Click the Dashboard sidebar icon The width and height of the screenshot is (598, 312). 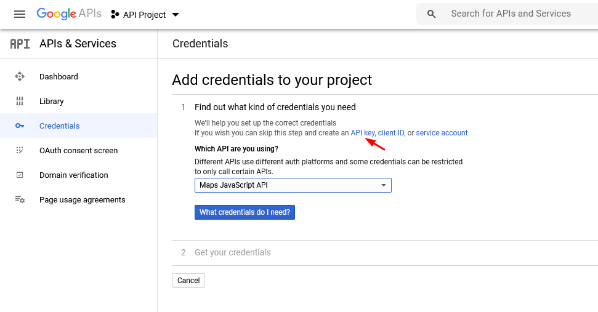tap(20, 77)
